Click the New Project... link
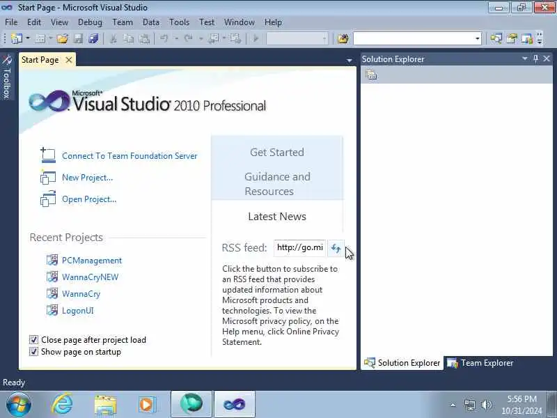The image size is (557, 418). 88,178
